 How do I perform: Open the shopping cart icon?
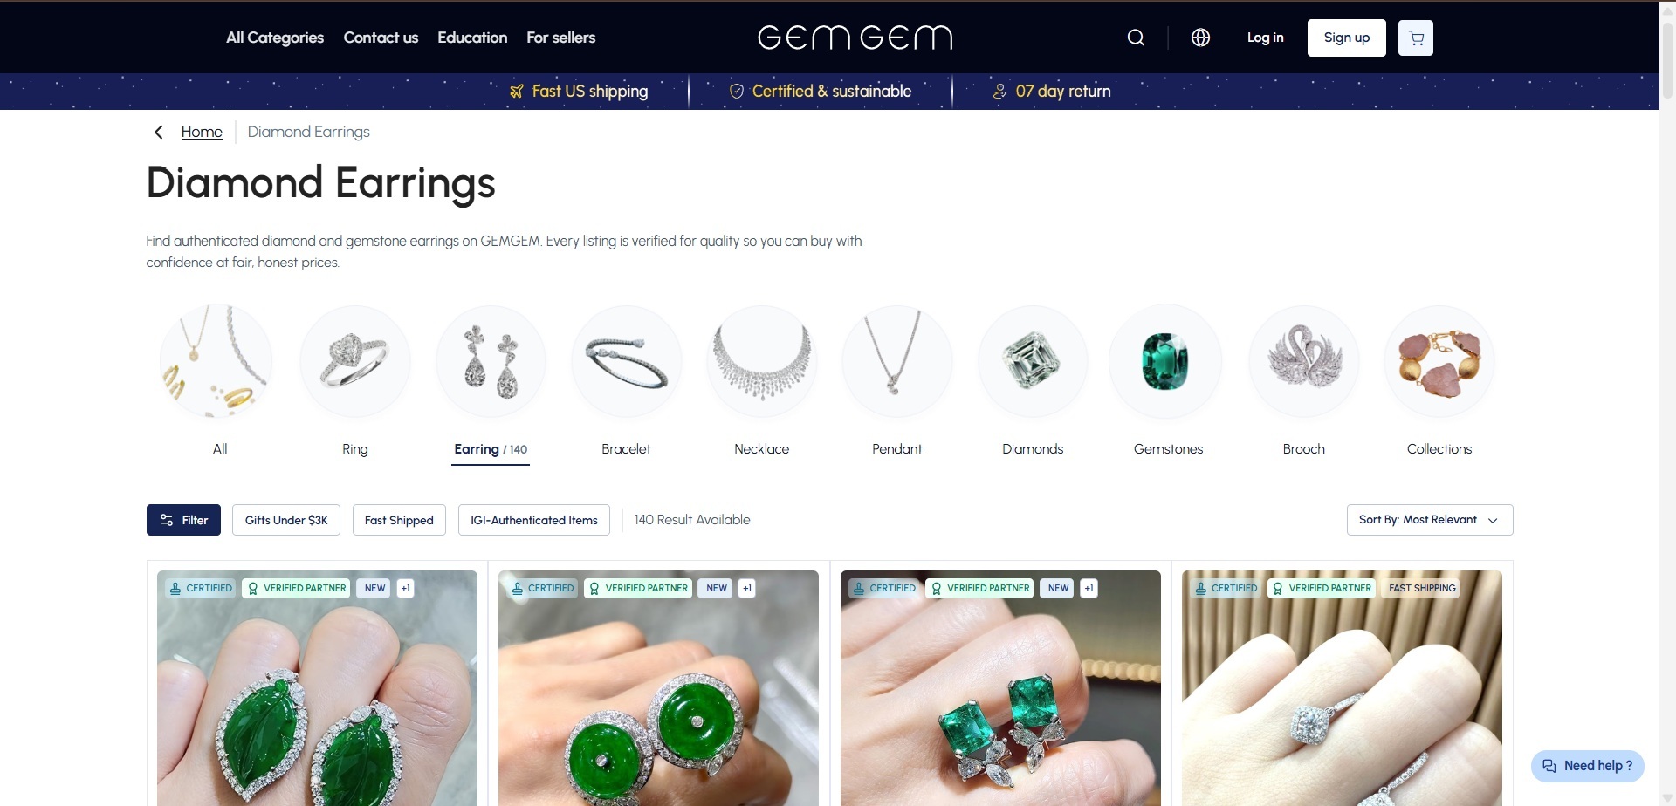tap(1416, 38)
